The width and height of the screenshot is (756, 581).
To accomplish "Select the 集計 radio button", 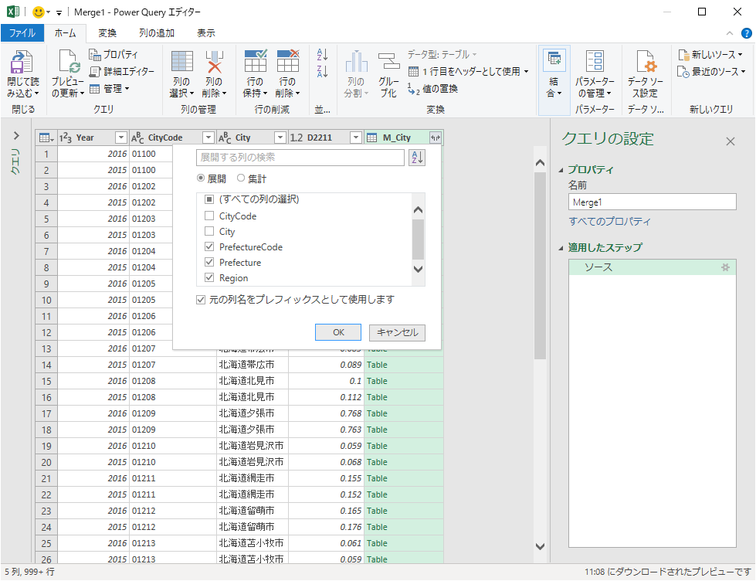I will (x=241, y=178).
